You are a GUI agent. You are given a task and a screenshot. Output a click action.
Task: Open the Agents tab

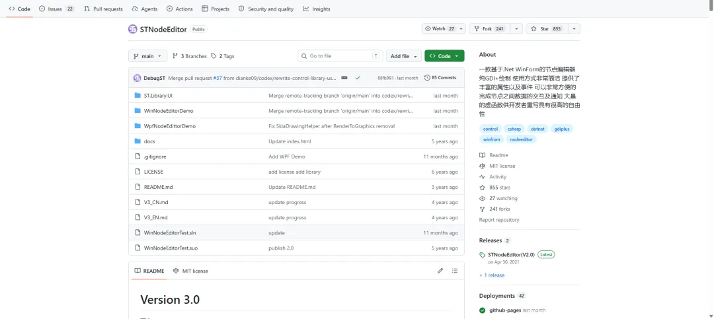coord(144,9)
